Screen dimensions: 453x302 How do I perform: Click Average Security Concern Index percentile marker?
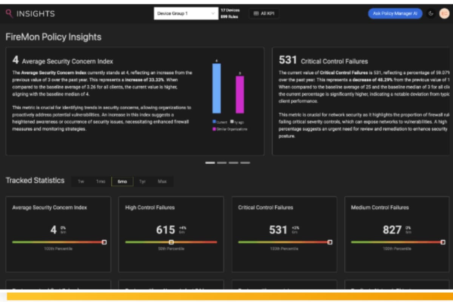coord(104,242)
